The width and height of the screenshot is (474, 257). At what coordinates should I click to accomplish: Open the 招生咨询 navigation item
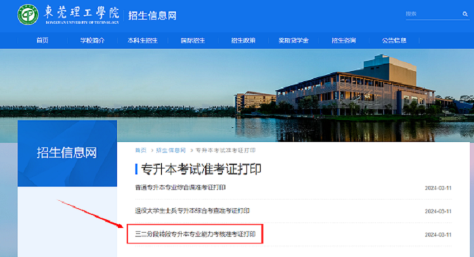pos(344,41)
